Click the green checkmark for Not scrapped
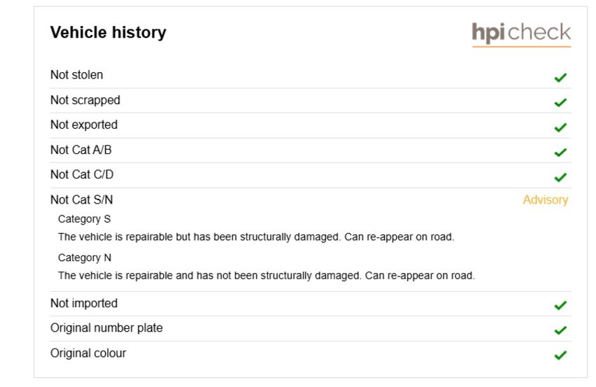The image size is (596, 387). pos(560,102)
